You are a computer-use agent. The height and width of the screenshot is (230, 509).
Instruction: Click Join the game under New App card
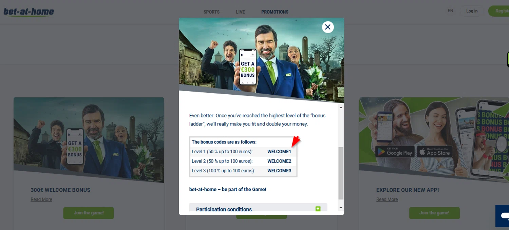tap(434, 213)
